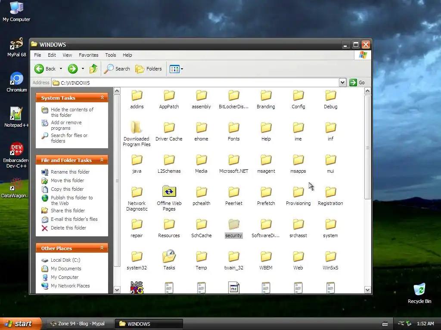Toggle the Folders tree pane

coord(149,69)
